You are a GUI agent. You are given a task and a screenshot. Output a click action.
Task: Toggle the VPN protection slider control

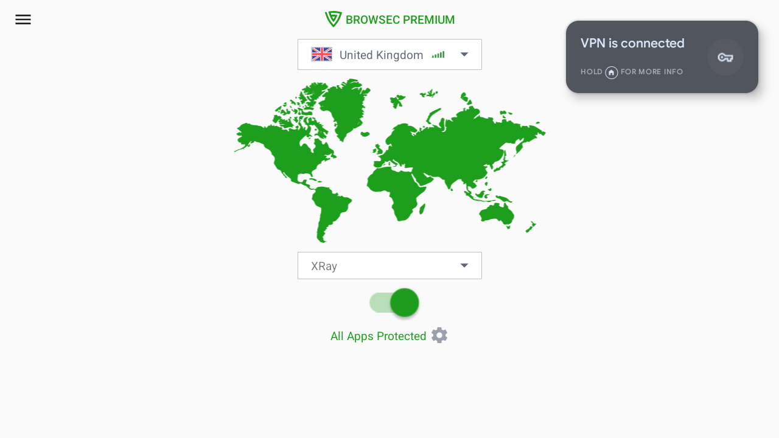pos(394,302)
